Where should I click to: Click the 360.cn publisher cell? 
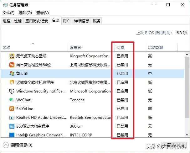(76, 126)
